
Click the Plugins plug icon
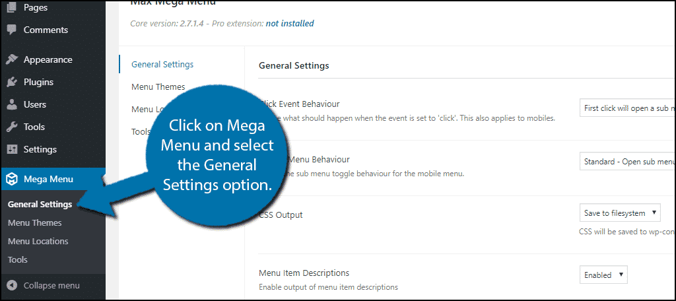coord(12,82)
